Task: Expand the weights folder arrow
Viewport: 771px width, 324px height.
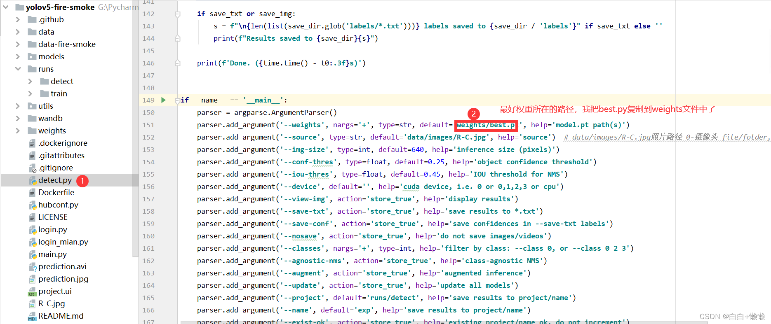Action: tap(18, 131)
